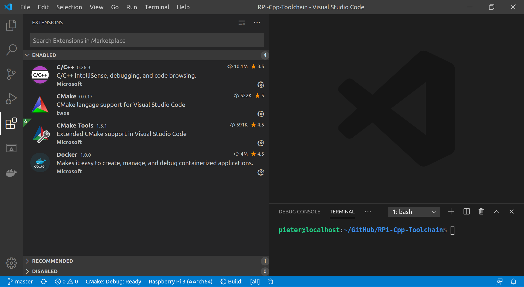Open manage gear for Docker extension
The width and height of the screenshot is (524, 287).
[261, 172]
